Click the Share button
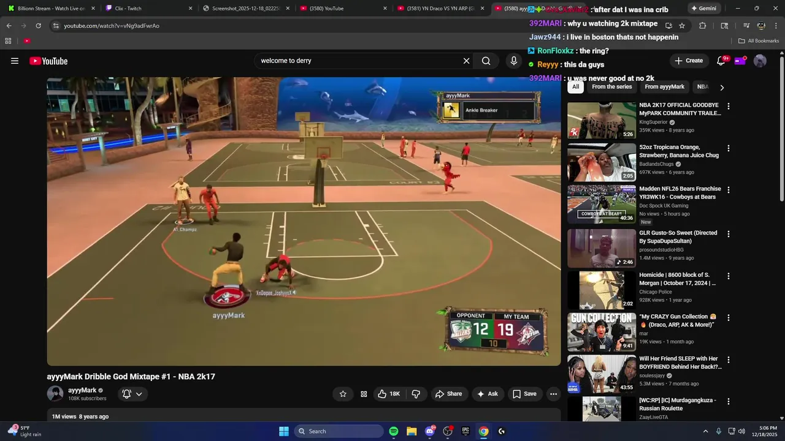Image resolution: width=785 pixels, height=441 pixels. click(x=449, y=394)
